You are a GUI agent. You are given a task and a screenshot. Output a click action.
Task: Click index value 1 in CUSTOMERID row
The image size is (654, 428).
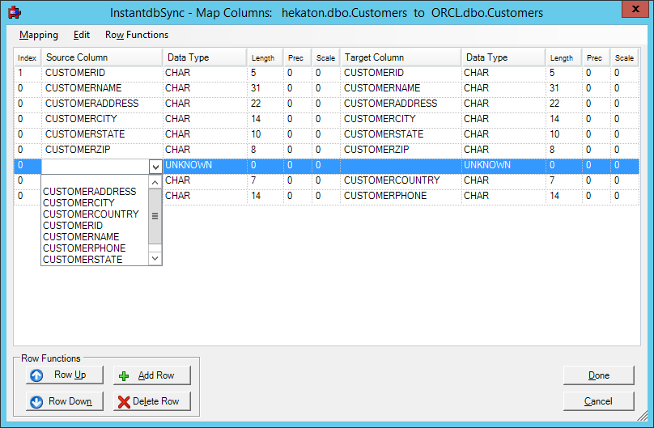28,73
